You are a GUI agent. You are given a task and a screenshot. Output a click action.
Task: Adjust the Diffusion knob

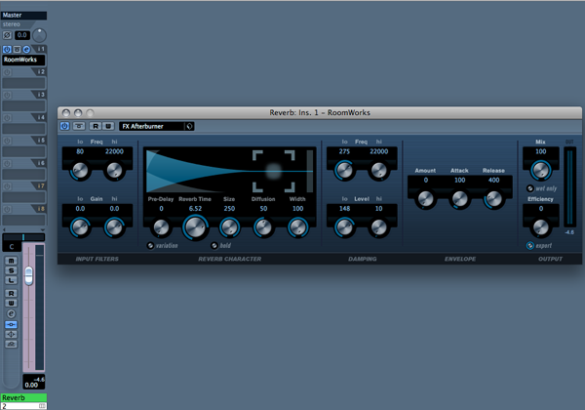[263, 227]
